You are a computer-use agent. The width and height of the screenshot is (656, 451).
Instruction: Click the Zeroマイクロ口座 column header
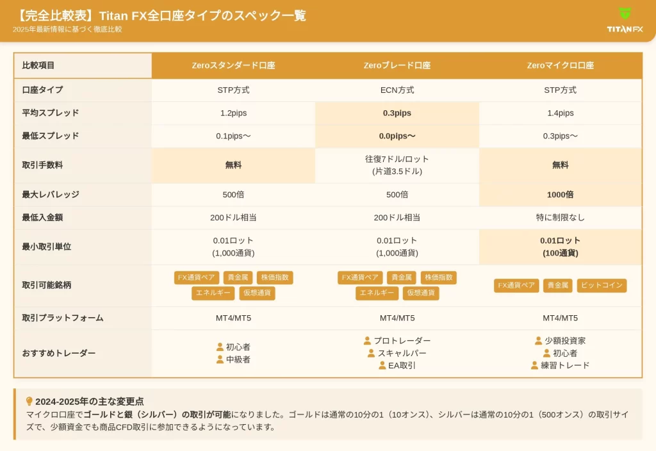560,66
